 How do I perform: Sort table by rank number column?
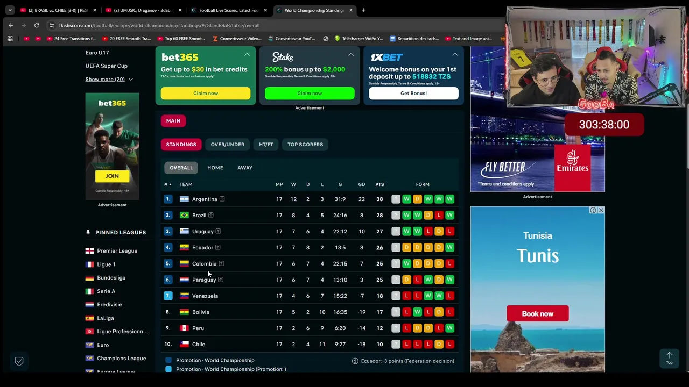(167, 184)
